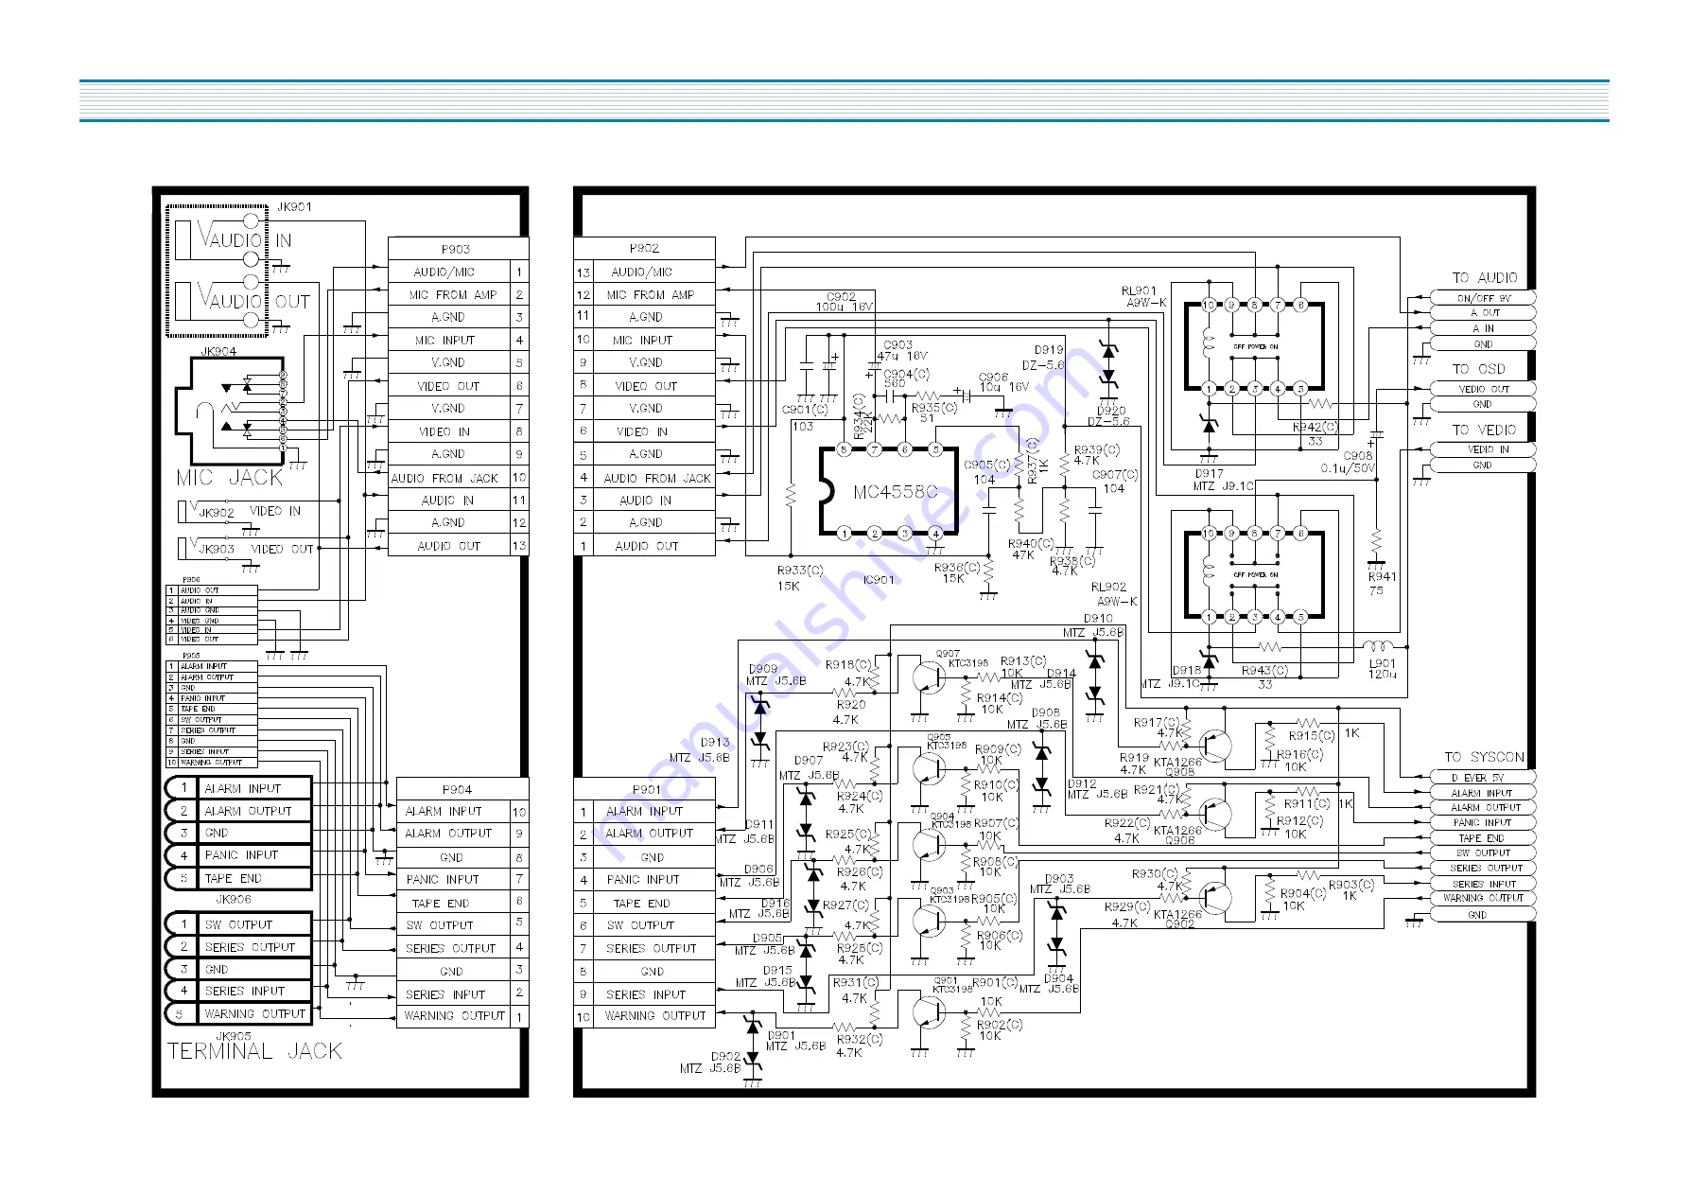Select the D917 diode label
The height and width of the screenshot is (1195, 1690).
[1210, 474]
